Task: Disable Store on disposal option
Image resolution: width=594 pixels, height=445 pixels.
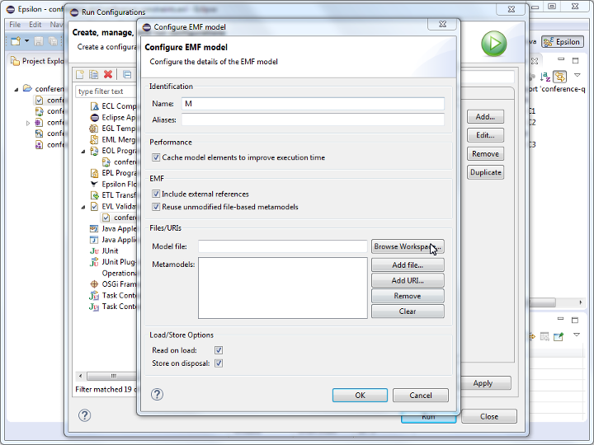Action: click(x=219, y=363)
